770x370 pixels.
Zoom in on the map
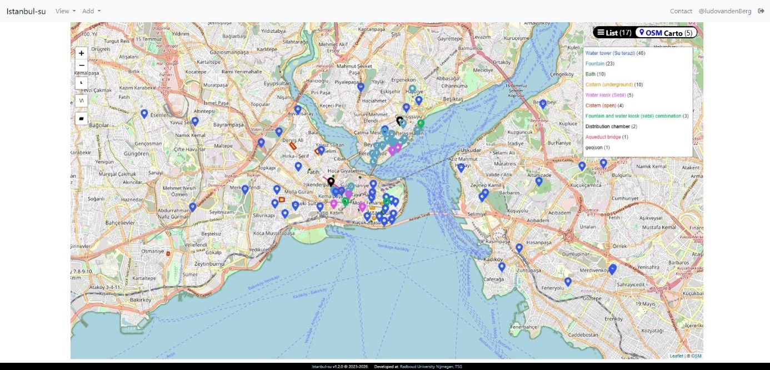(82, 53)
